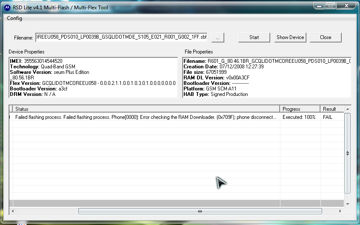
Task: Start the flashing process
Action: pyautogui.click(x=254, y=38)
